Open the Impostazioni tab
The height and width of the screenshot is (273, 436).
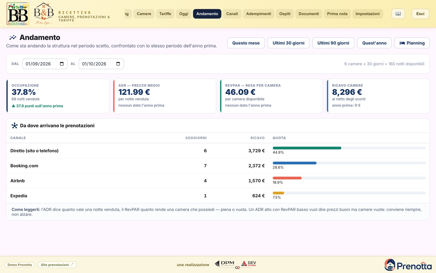click(367, 14)
